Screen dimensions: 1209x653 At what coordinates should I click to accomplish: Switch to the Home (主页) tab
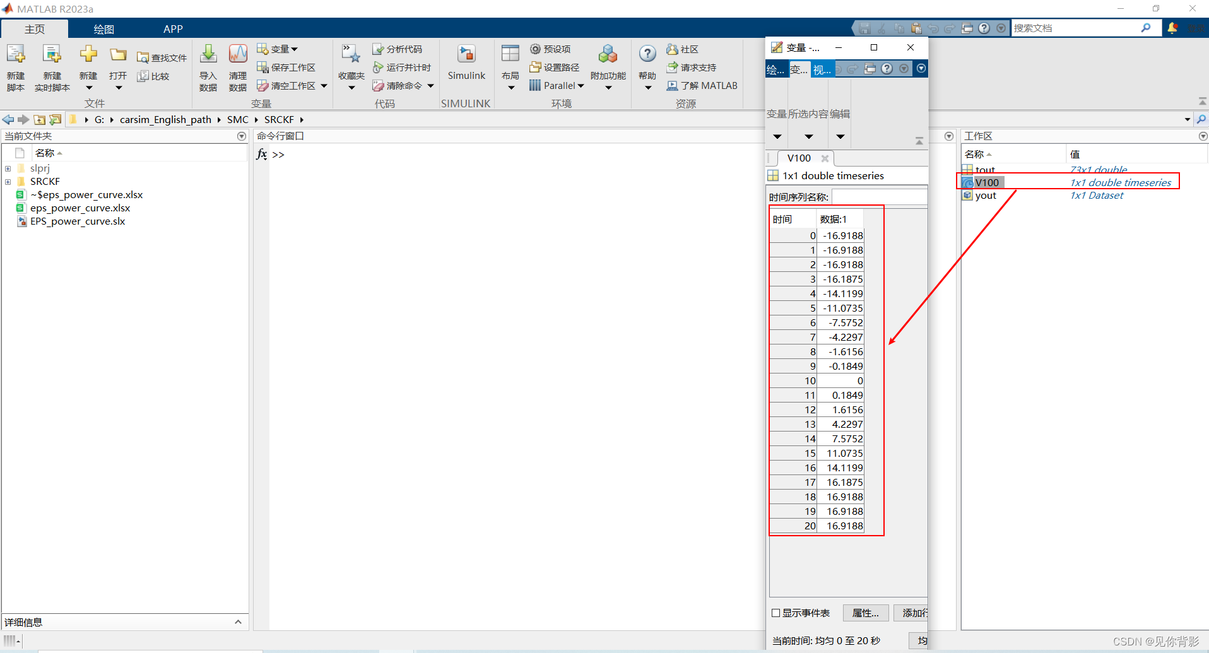coord(35,29)
